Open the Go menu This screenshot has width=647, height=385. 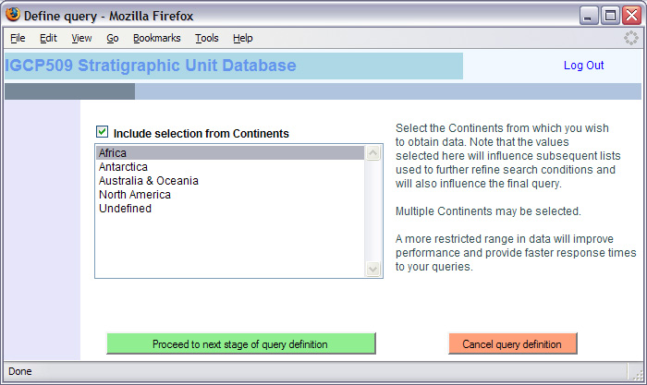coord(113,39)
